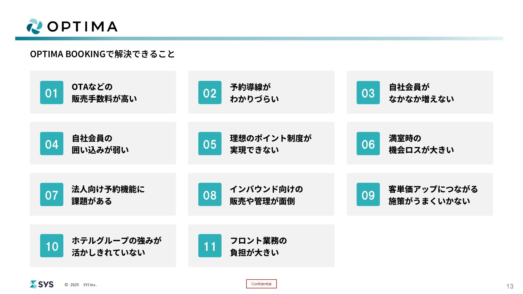The width and height of the screenshot is (523, 294).
Task: Click the red Confidential label
Action: point(261,284)
